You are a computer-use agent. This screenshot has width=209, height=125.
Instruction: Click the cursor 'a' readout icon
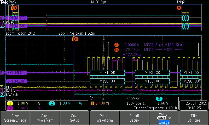[x=117, y=45]
